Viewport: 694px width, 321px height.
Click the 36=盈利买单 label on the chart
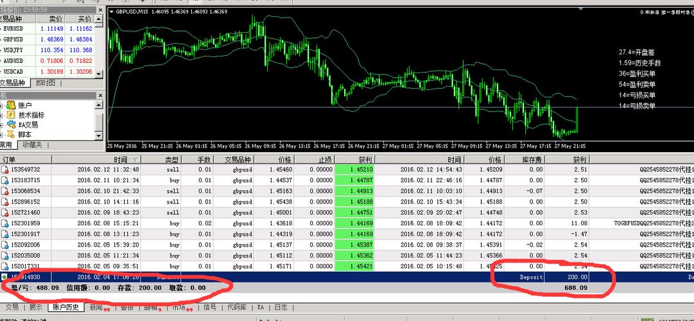(x=637, y=73)
